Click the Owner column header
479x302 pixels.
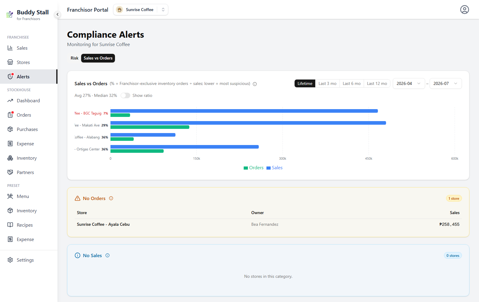[x=257, y=213]
